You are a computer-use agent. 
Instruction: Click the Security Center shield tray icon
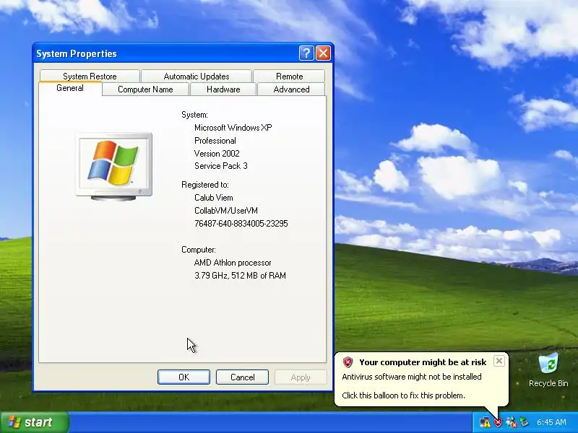[498, 422]
